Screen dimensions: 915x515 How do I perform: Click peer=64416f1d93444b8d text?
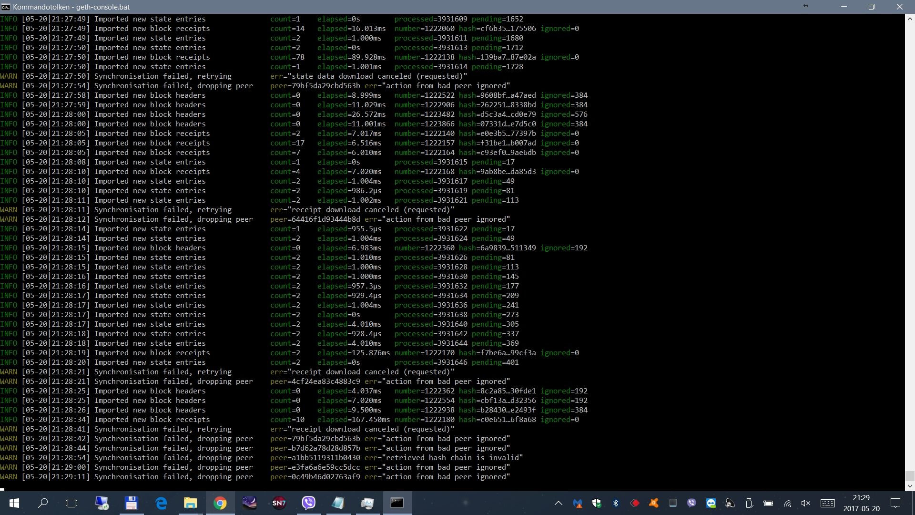[x=315, y=219]
